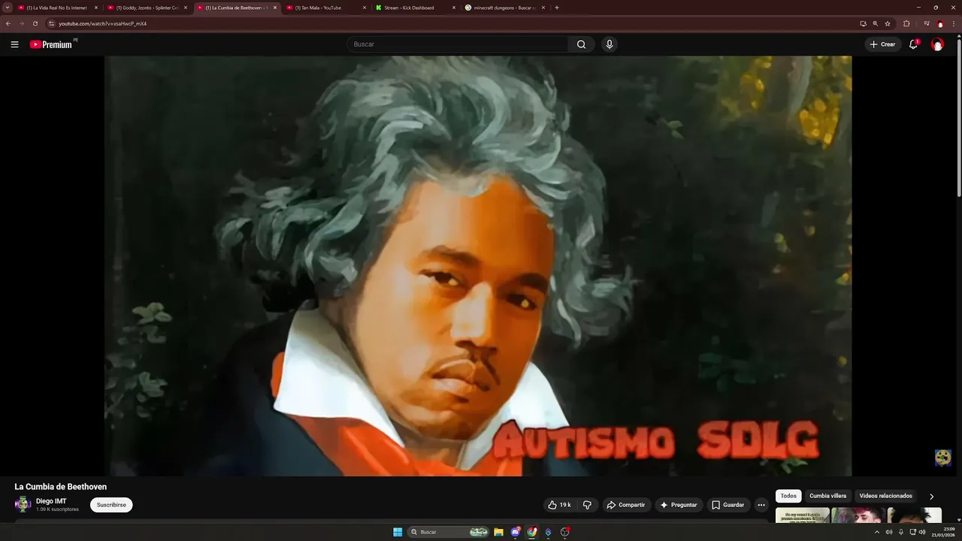Select the Videos relacionados filter chip
This screenshot has height=541, width=962.
[x=885, y=496]
